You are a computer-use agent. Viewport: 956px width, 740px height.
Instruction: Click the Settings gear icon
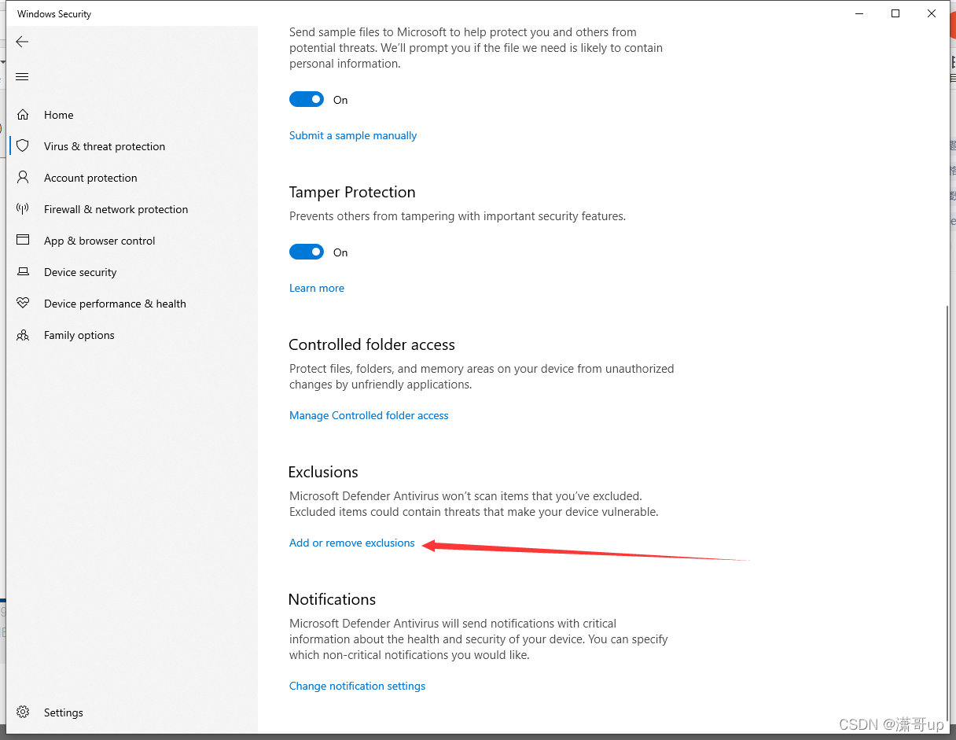pos(23,712)
